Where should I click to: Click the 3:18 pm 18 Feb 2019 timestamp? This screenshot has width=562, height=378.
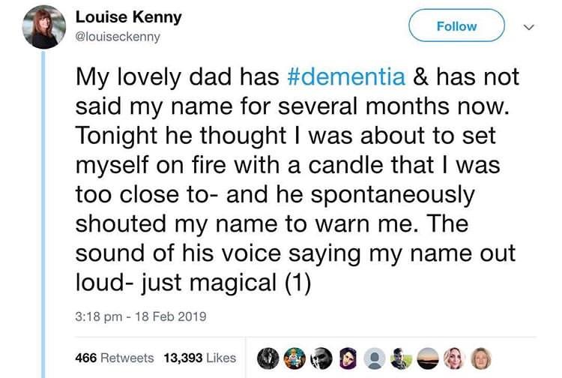(x=141, y=316)
